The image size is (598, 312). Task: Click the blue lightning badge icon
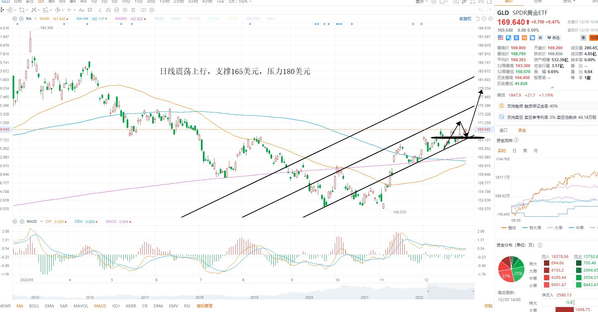508,38
